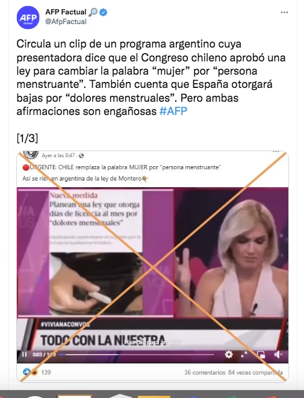This screenshot has width=304, height=398.
Task: Open the tweet's three-dot more menu
Action: coord(284,13)
